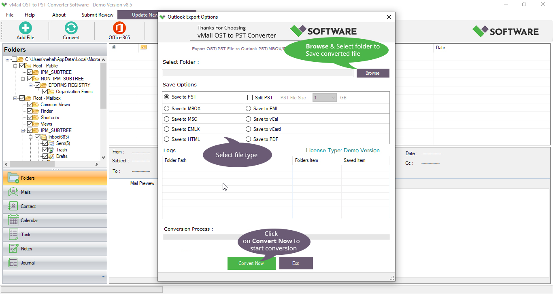Click the paperclip attachment column header
553x294 pixels.
114,48
